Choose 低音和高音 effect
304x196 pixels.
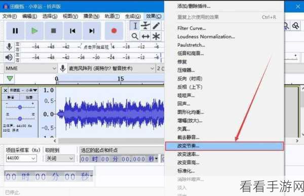click(x=224, y=53)
